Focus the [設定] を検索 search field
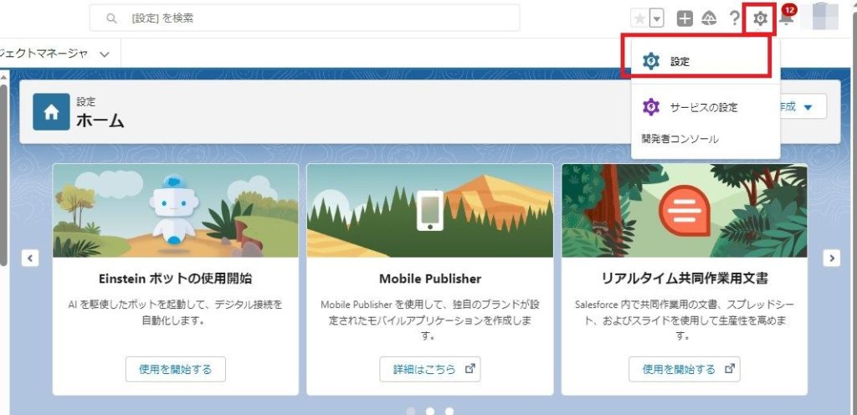The image size is (857, 415). click(x=305, y=18)
